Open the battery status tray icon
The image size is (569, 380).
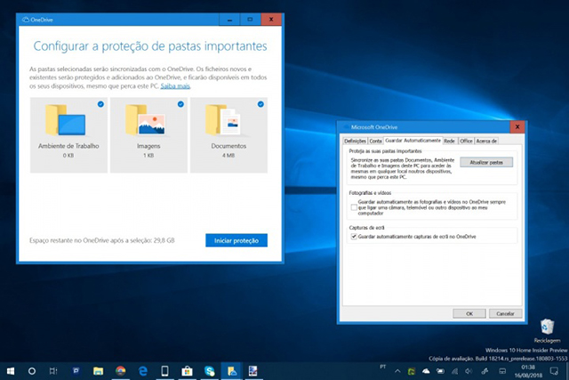[440, 371]
